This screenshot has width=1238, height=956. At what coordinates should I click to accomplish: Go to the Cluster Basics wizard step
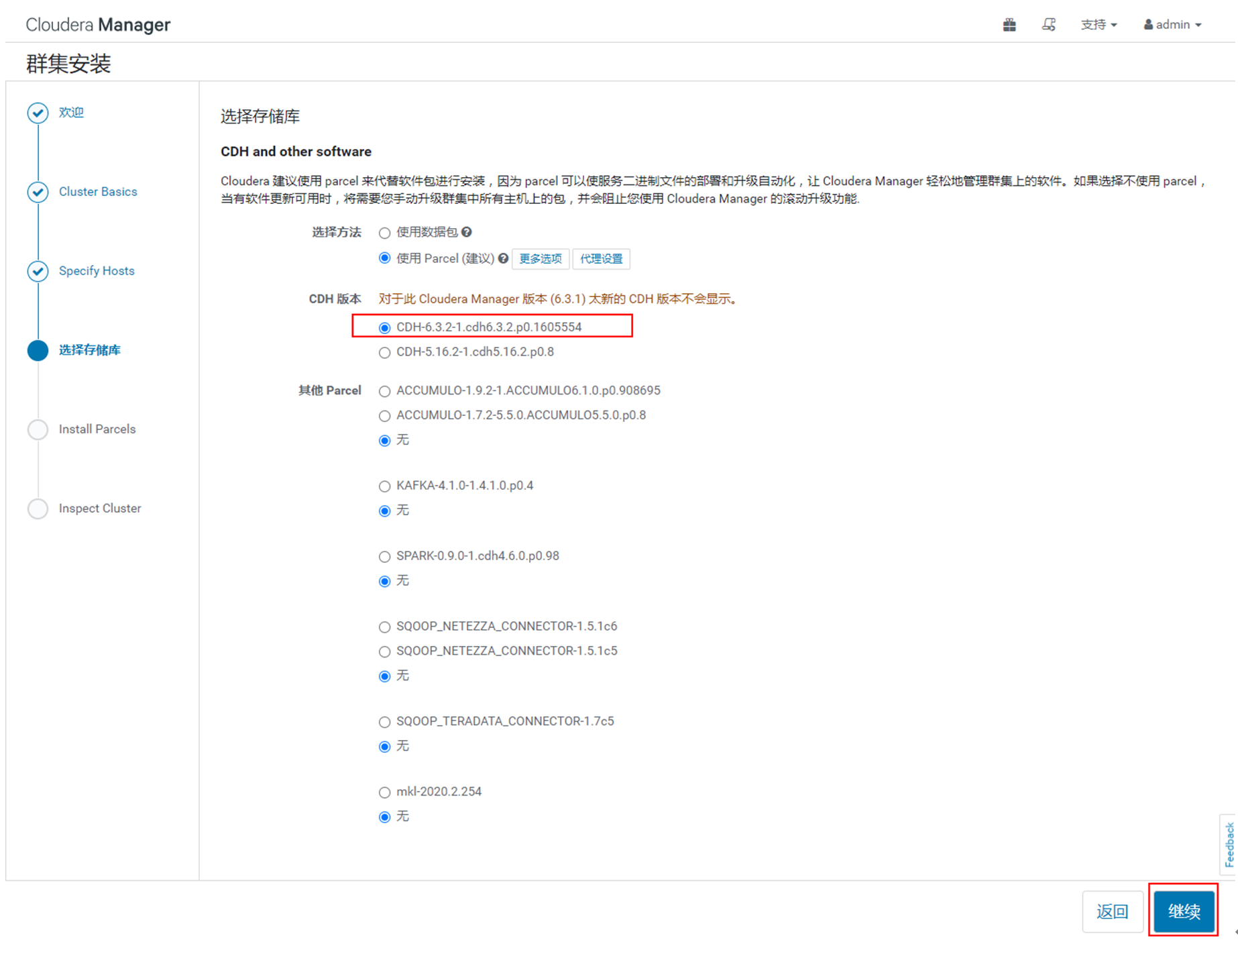98,192
